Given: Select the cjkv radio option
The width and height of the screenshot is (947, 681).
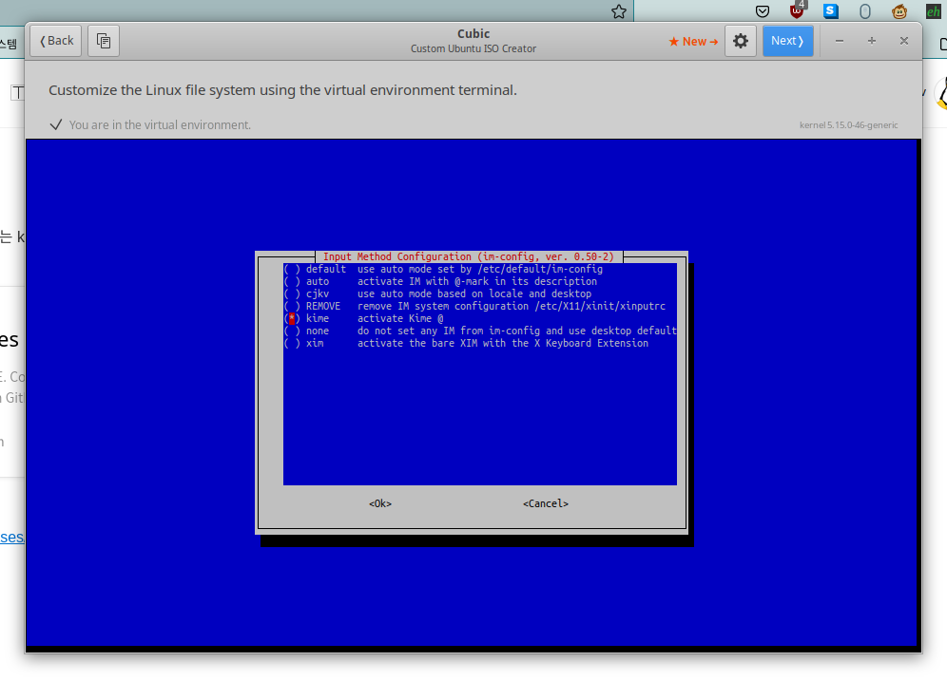Looking at the screenshot, I should tap(292, 293).
